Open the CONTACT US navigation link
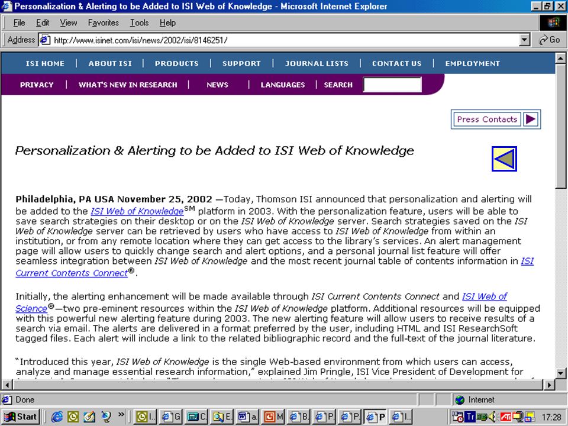 [397, 63]
